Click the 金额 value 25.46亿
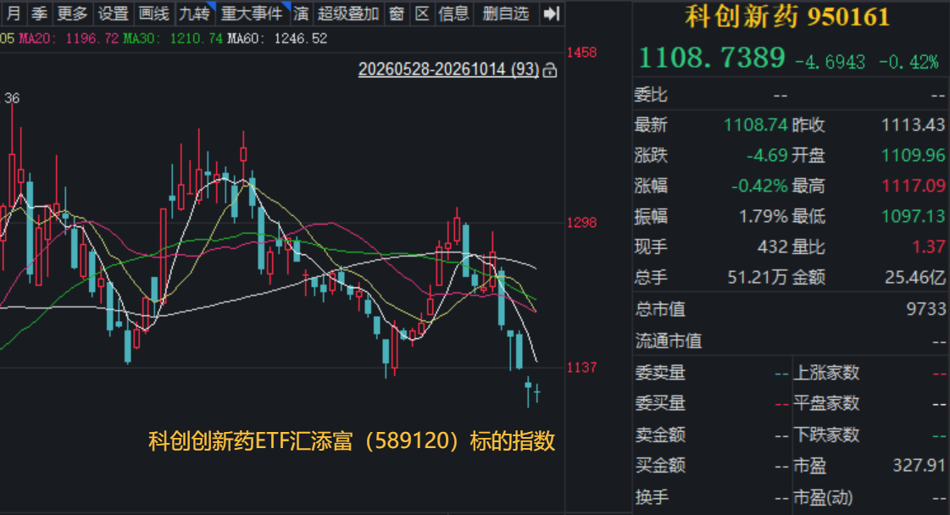The image size is (950, 515). click(x=915, y=278)
